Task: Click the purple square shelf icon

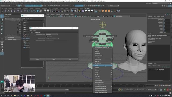Action: click(x=83, y=11)
